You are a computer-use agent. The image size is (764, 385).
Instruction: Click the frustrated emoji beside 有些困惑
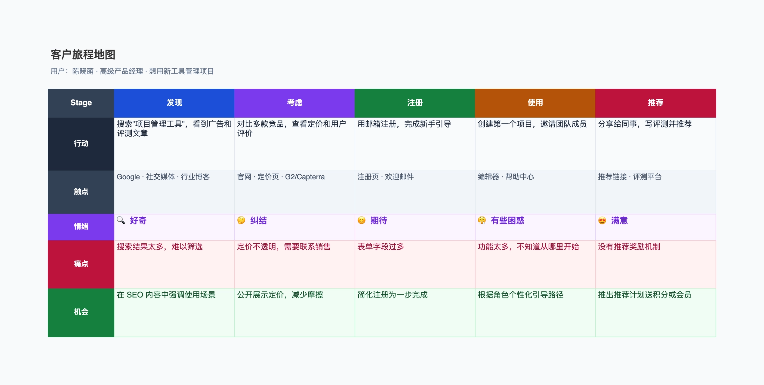[x=482, y=220]
